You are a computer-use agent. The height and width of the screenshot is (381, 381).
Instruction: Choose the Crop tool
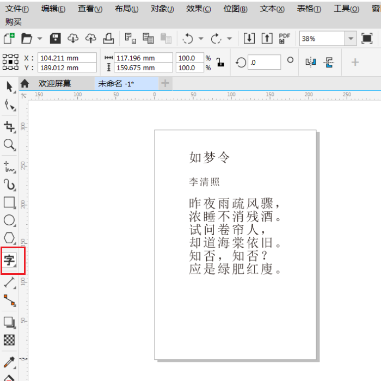(10, 127)
